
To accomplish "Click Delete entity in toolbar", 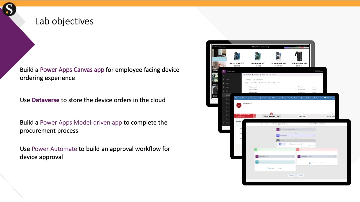I will pyautogui.click(x=264, y=75).
